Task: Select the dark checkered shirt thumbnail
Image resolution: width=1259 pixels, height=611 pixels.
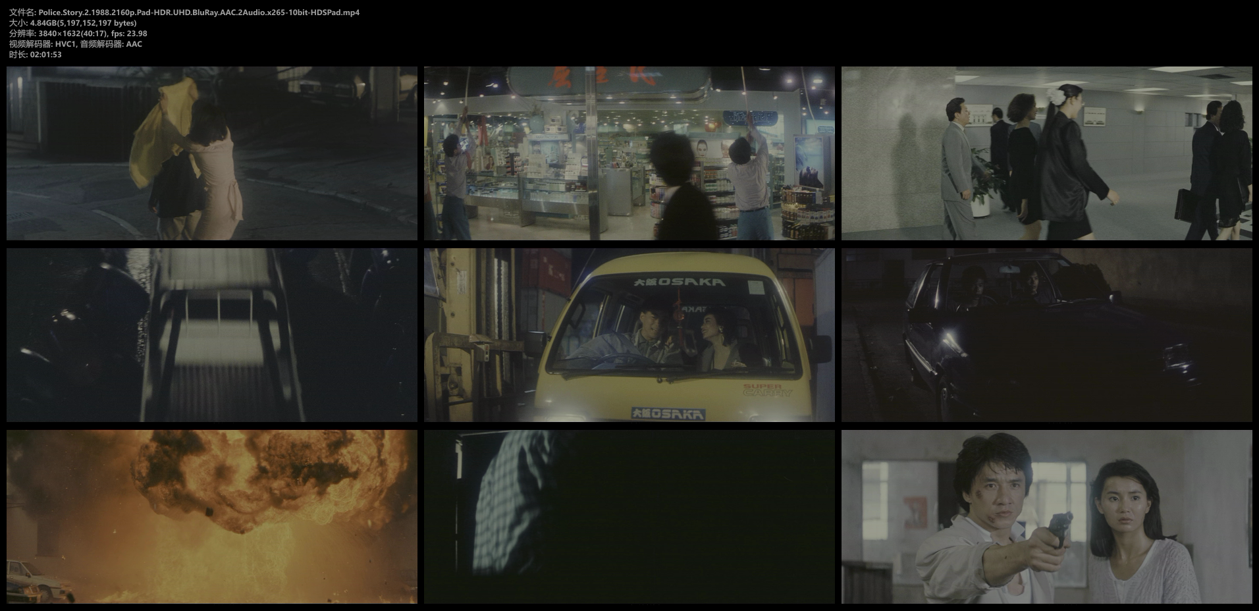Action: pos(629,517)
